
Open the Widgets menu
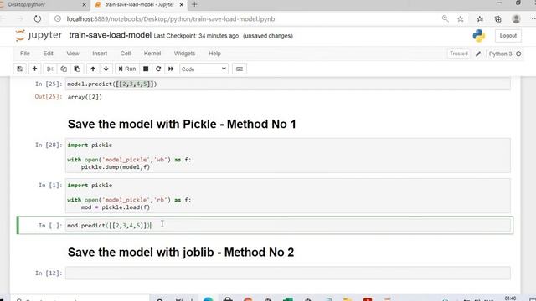[184, 54]
